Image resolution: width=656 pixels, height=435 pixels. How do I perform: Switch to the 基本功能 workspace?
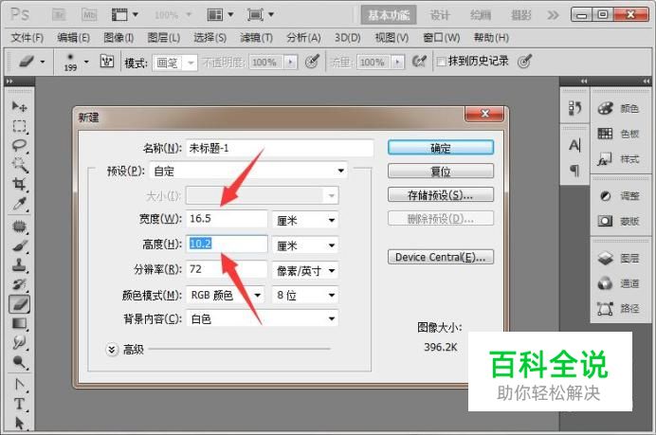tap(389, 15)
